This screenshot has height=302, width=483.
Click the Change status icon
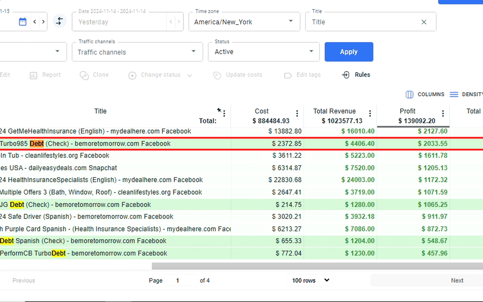tap(132, 75)
